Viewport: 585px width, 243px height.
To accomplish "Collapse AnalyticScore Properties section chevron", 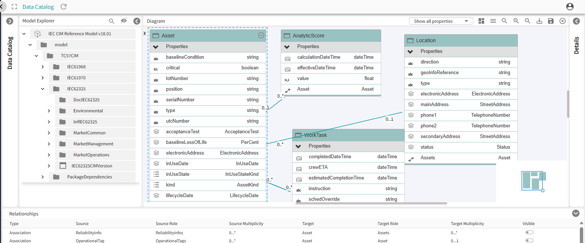I will point(287,47).
